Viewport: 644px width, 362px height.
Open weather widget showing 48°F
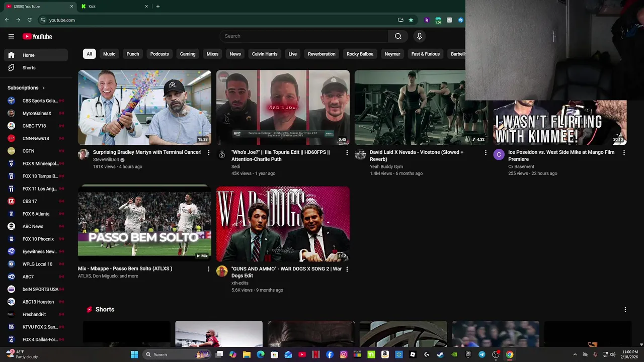[x=22, y=354]
